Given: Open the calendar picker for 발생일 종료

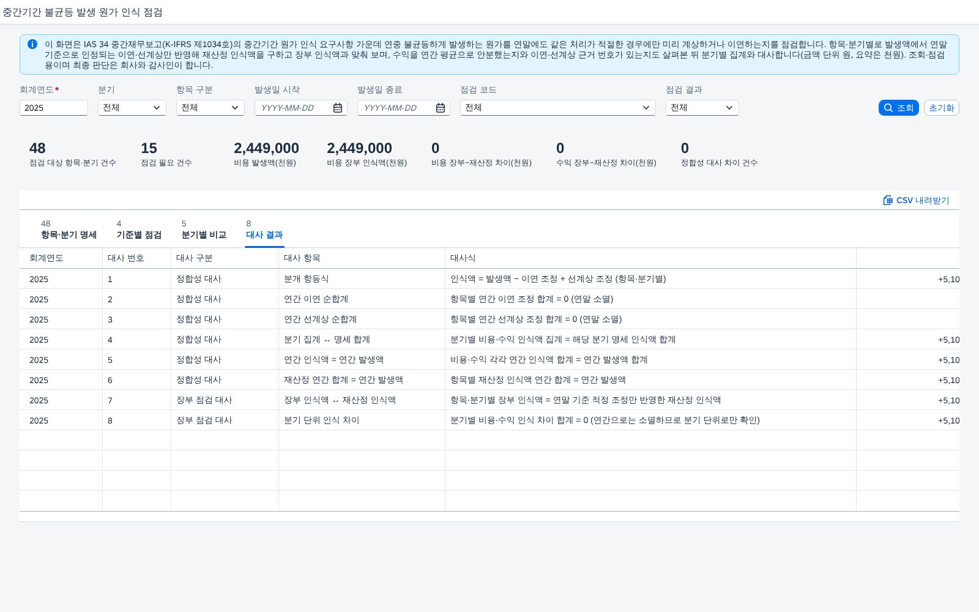Looking at the screenshot, I should pyautogui.click(x=441, y=108).
